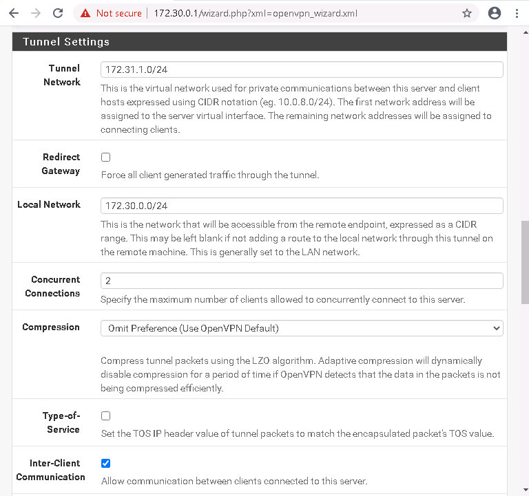Enable the Type-of-Service checkbox

pyautogui.click(x=105, y=416)
